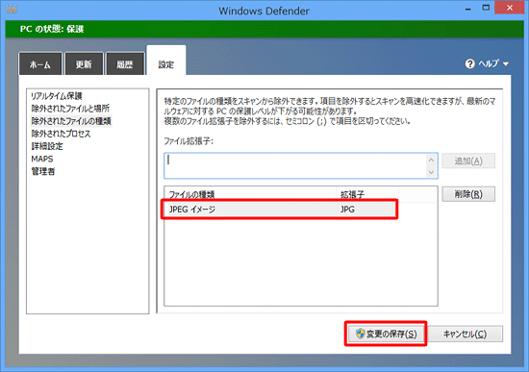The height and width of the screenshot is (372, 529).
Task: Maximize the Windows Defender window
Action: [x=486, y=8]
